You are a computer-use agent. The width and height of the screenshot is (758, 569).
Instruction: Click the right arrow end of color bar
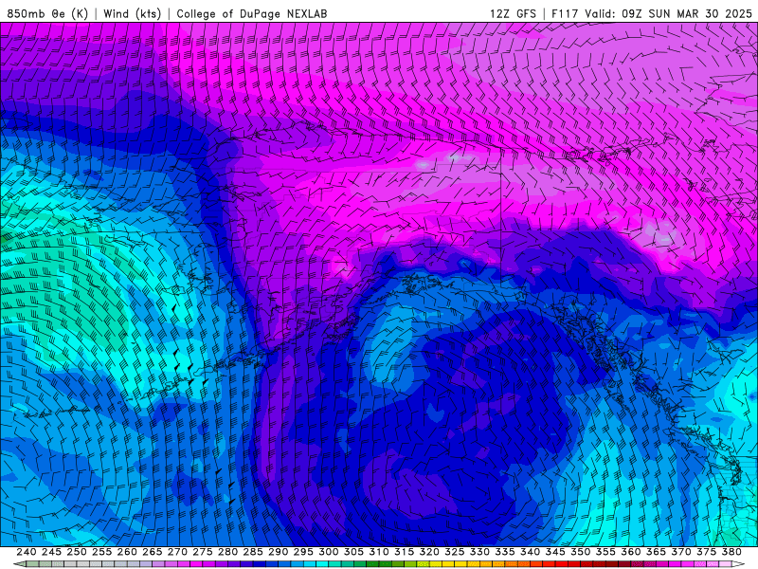pos(738,564)
